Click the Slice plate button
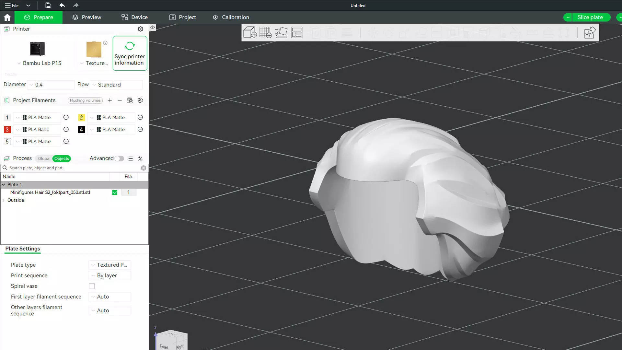The width and height of the screenshot is (622, 350). tap(590, 17)
